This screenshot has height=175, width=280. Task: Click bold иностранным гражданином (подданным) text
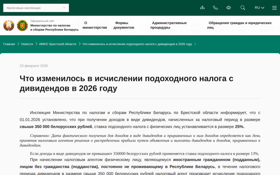click(217, 160)
